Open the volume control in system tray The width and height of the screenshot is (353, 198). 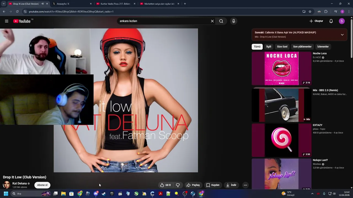[x=334, y=194]
